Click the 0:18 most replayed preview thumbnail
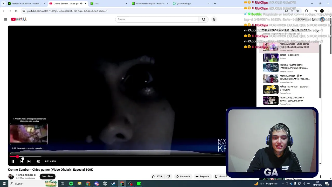The image size is (332, 187). (29, 134)
